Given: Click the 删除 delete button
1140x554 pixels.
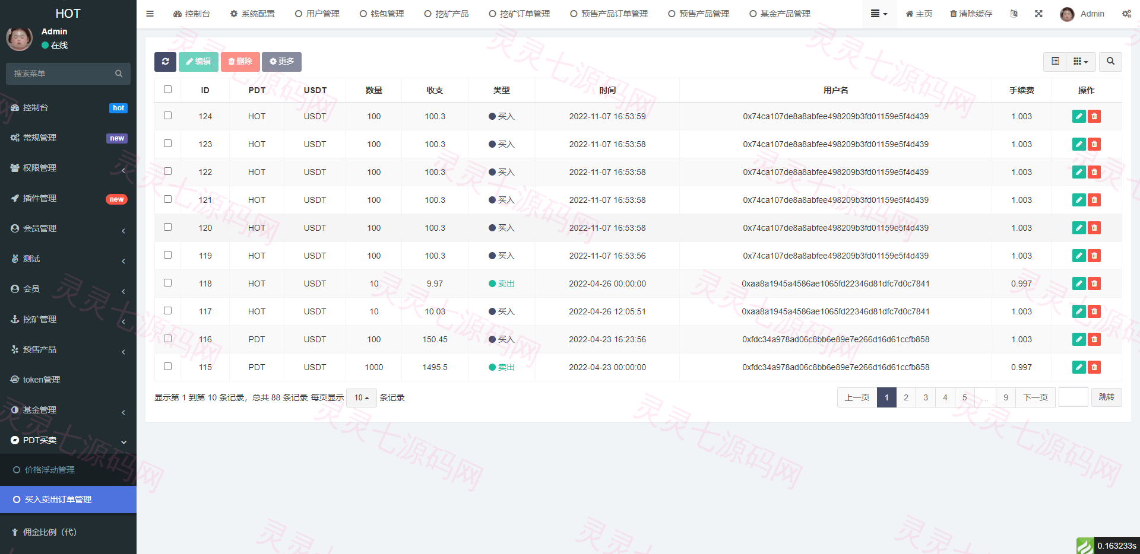Looking at the screenshot, I should point(240,62).
